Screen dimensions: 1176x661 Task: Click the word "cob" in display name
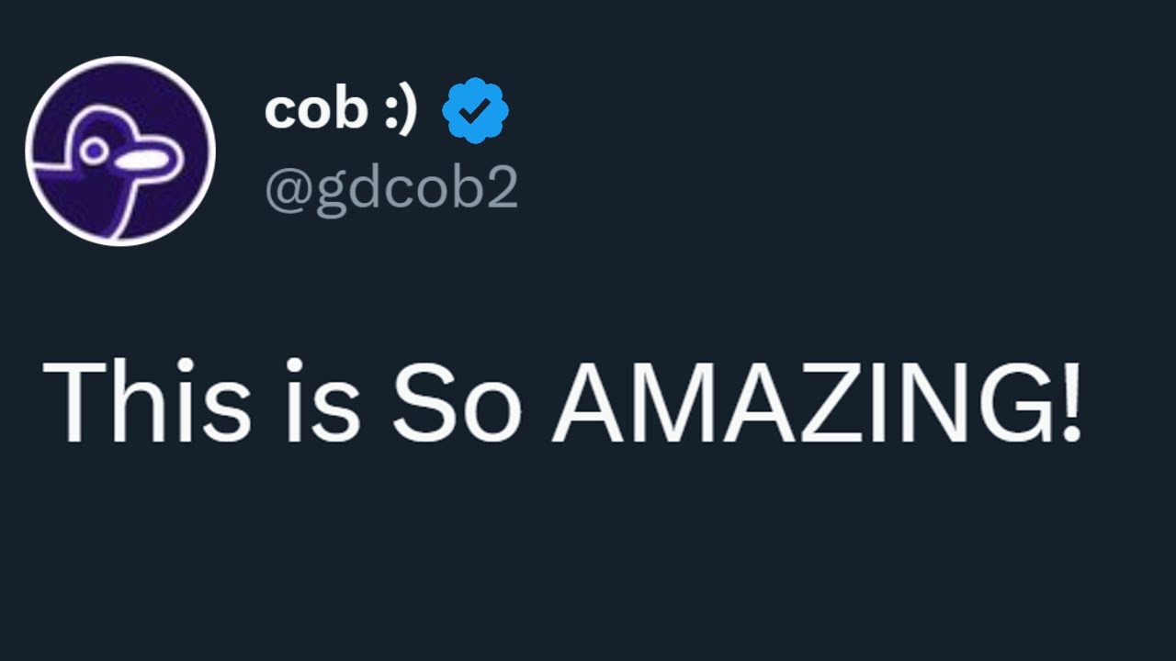[x=314, y=110]
